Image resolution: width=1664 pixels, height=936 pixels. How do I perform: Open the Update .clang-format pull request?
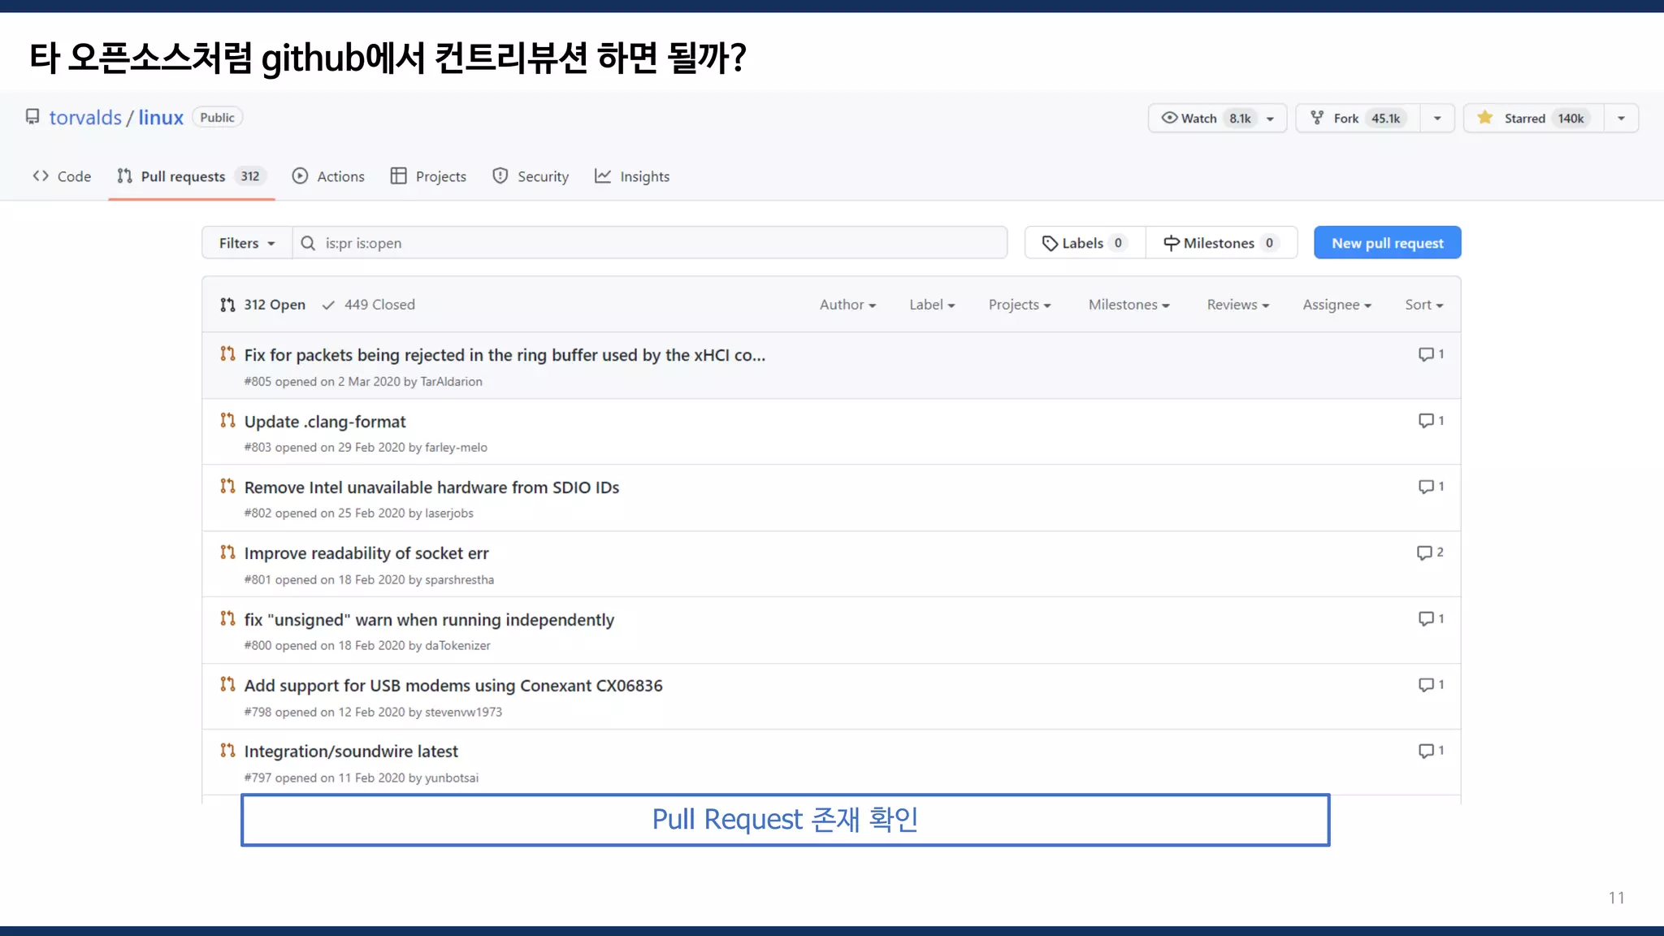(x=325, y=422)
